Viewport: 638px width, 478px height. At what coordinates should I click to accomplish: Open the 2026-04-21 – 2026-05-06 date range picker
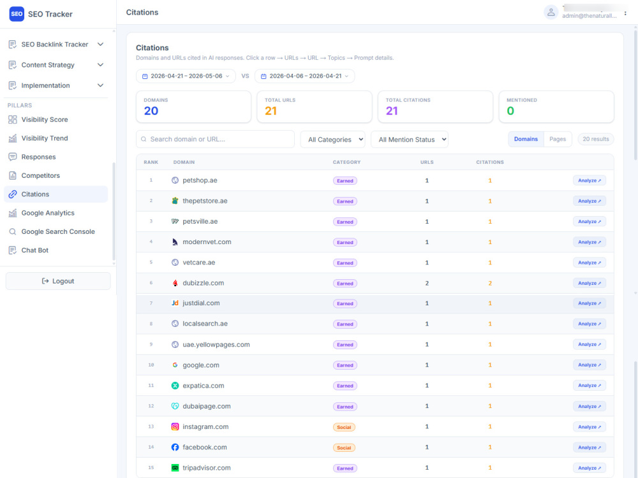pyautogui.click(x=186, y=76)
